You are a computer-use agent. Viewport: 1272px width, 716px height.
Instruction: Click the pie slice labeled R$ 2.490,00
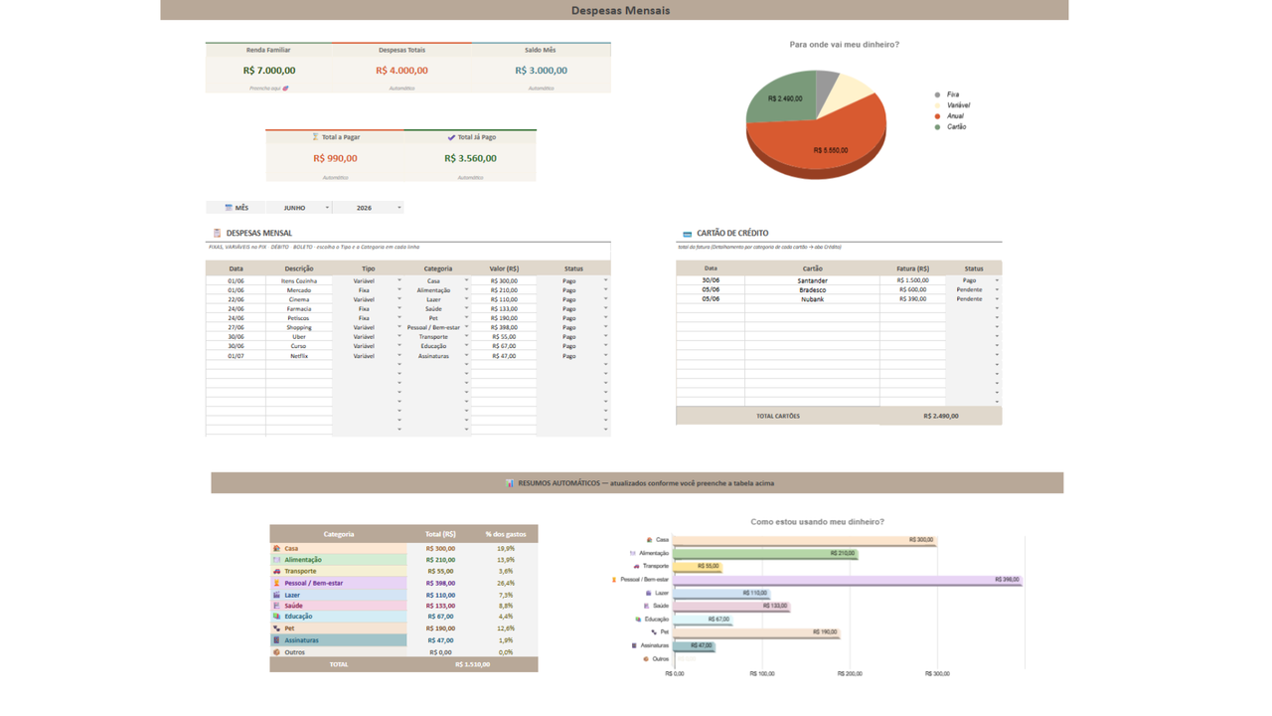[x=782, y=98]
